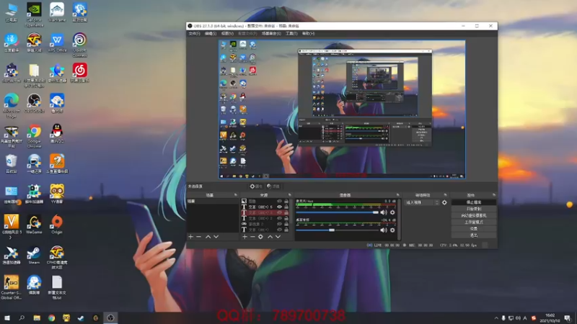This screenshot has width=577, height=324.
Task: Click the OBS preview canvas
Action: click(x=342, y=109)
